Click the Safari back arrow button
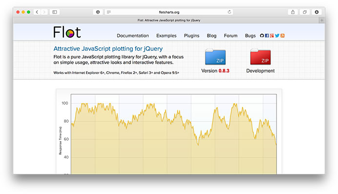Screen dimensions: 338x194 click(x=37, y=12)
